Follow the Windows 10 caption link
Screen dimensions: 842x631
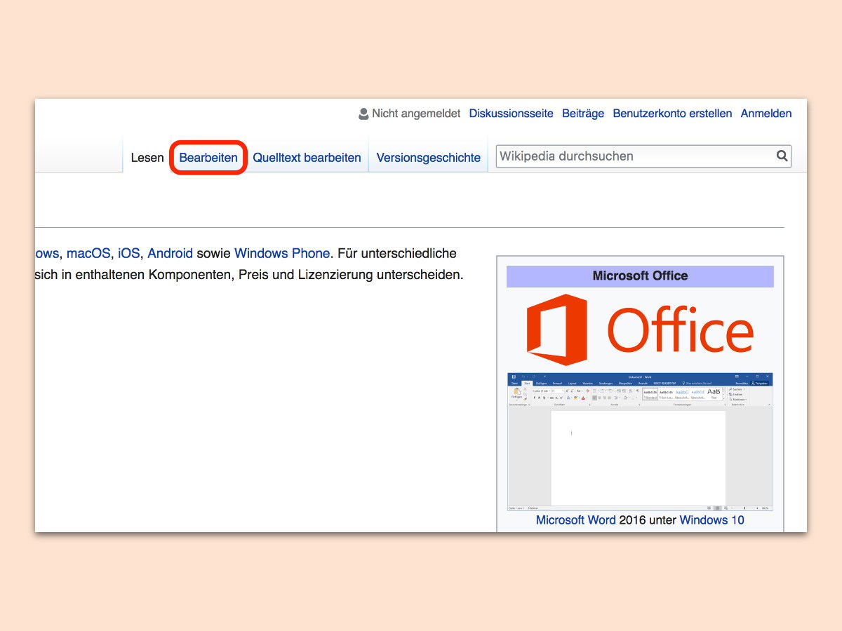(712, 520)
